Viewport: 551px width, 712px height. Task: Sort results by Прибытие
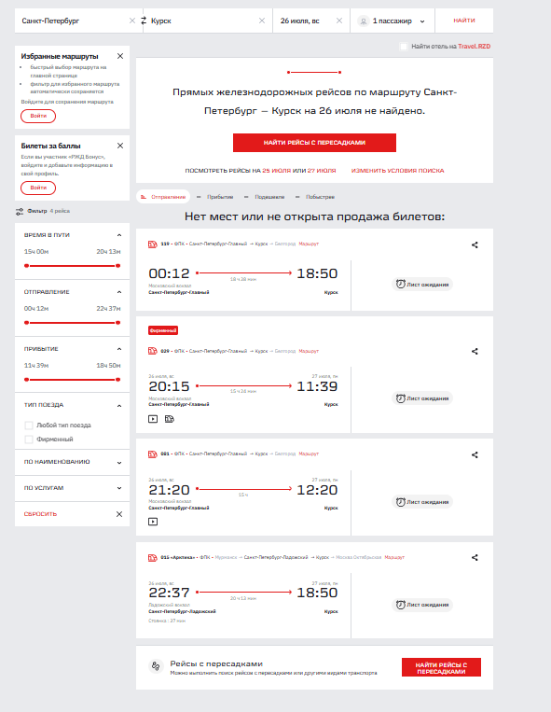[216, 197]
